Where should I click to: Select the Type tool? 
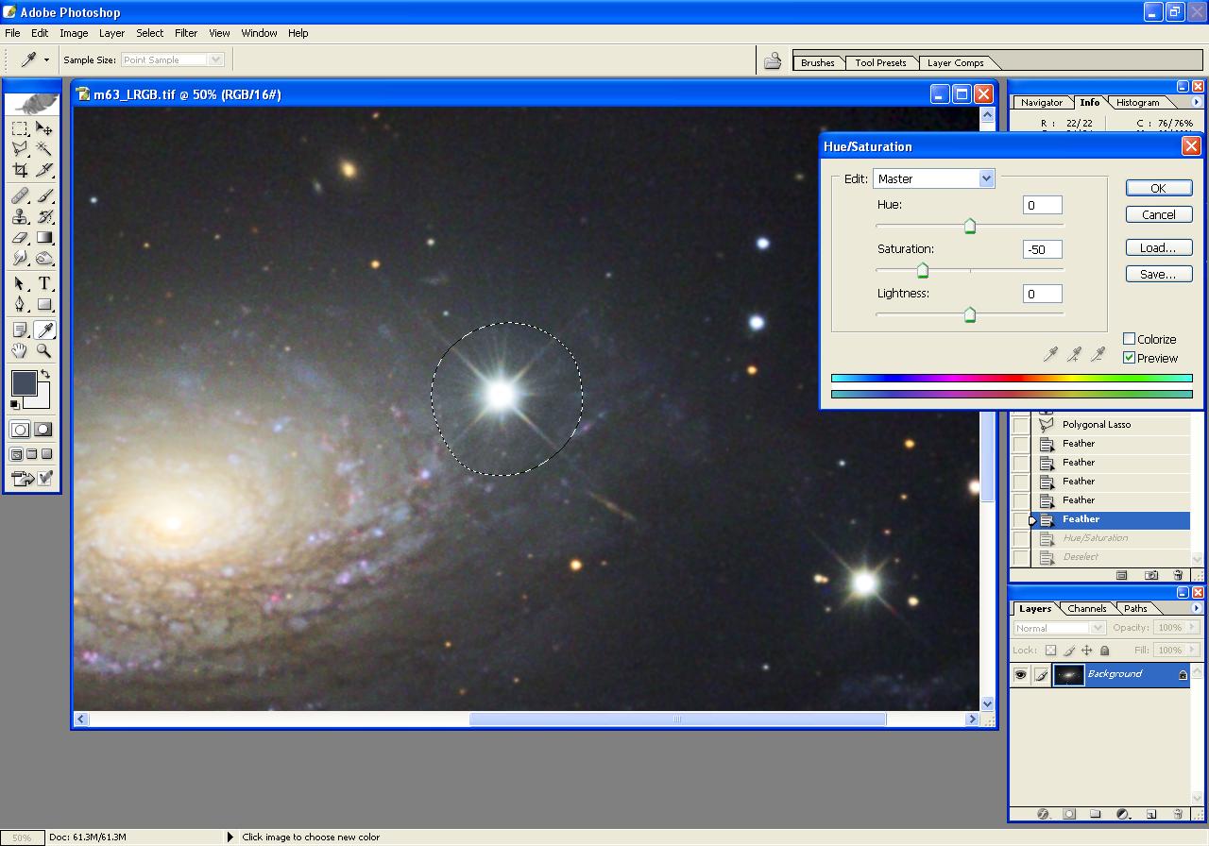coord(44,283)
